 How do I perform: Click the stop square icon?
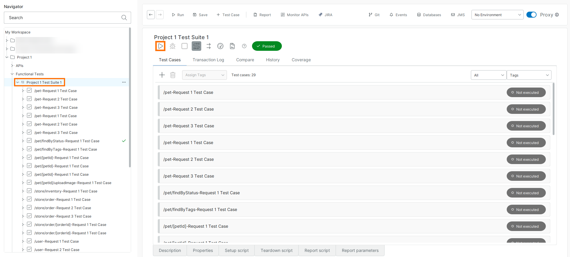tap(185, 46)
